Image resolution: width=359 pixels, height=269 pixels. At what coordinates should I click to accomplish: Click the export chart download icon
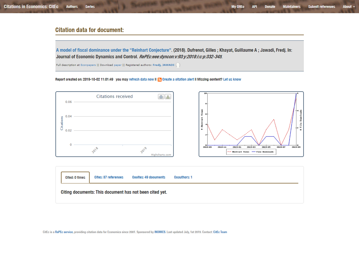click(168, 97)
